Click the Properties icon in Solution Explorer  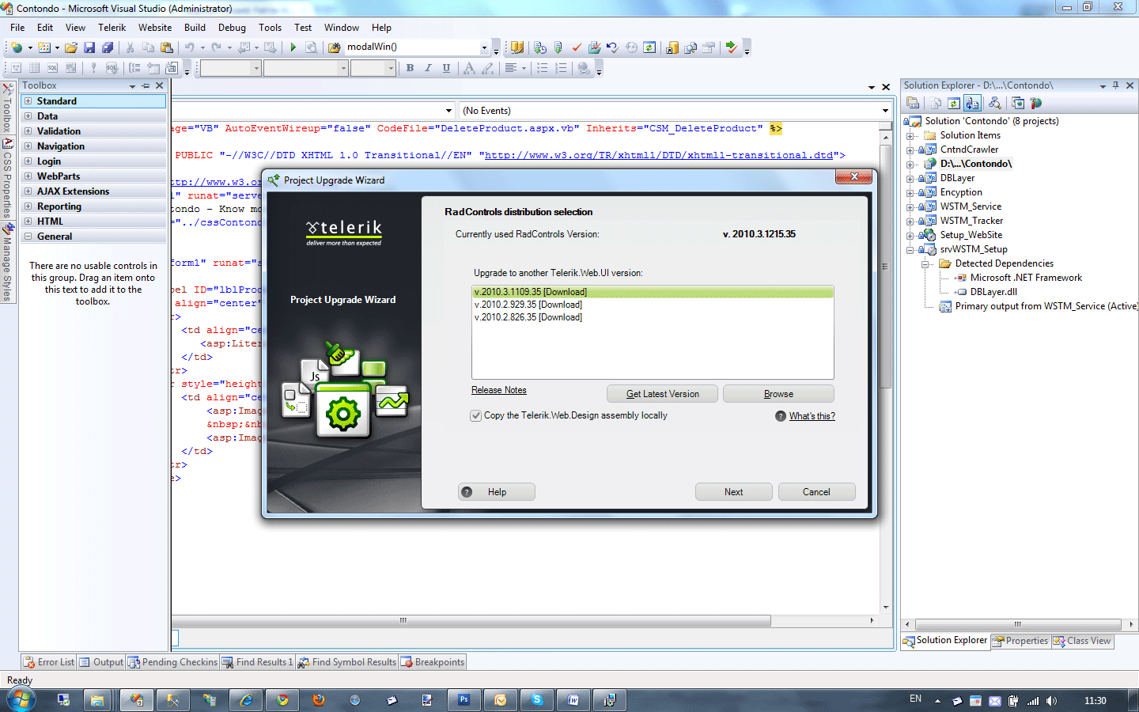[x=913, y=103]
